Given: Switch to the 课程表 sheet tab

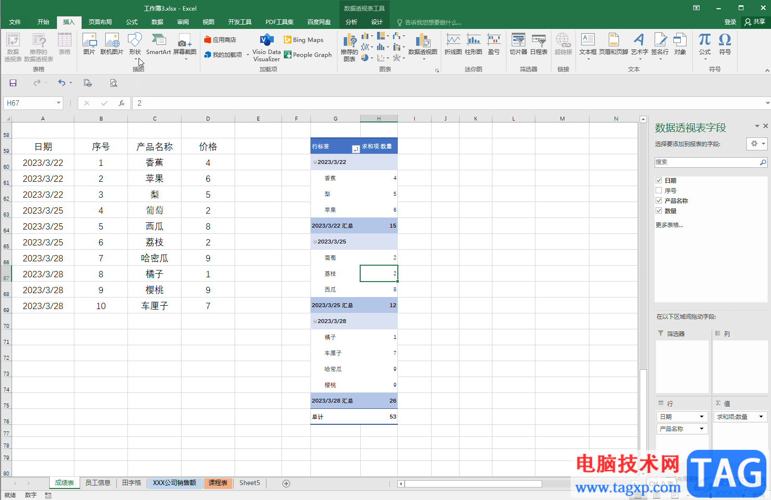Looking at the screenshot, I should [218, 483].
